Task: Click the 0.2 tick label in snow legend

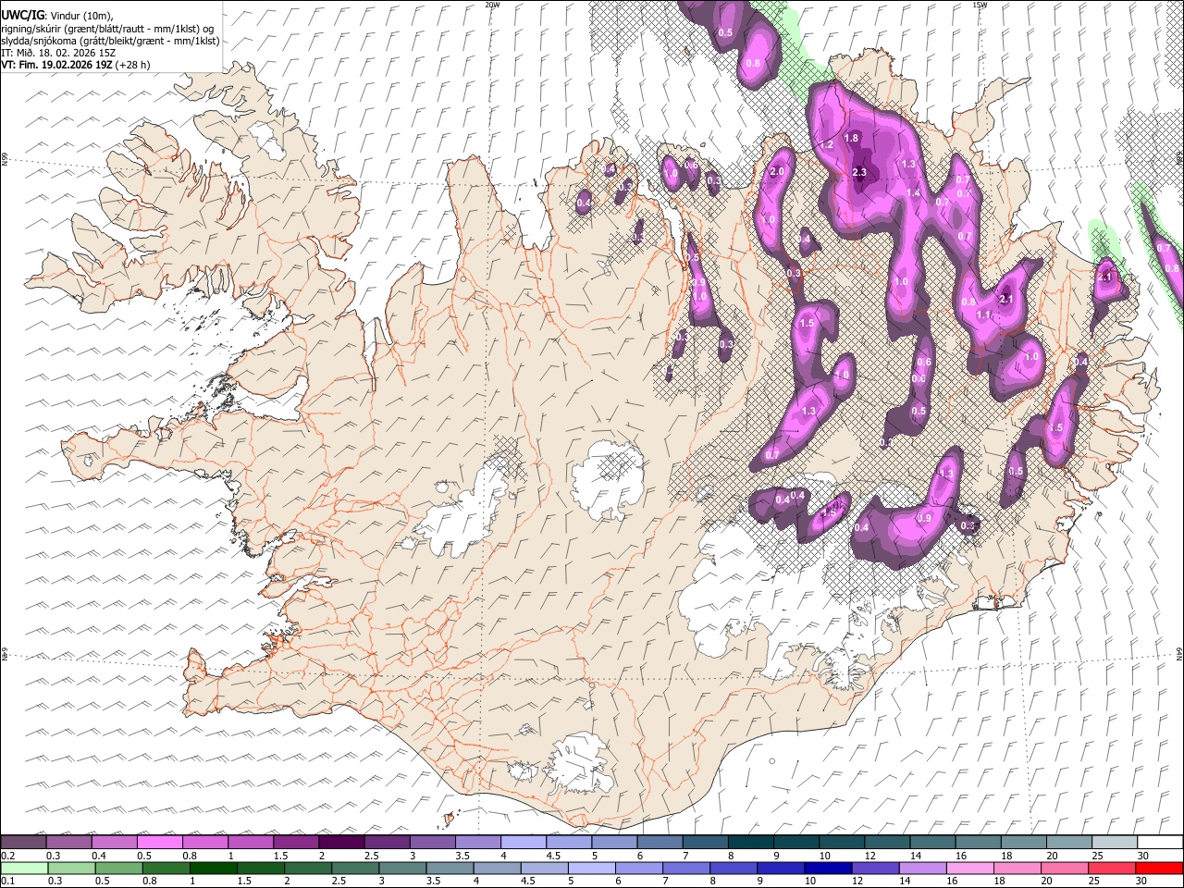Action: coord(6,856)
